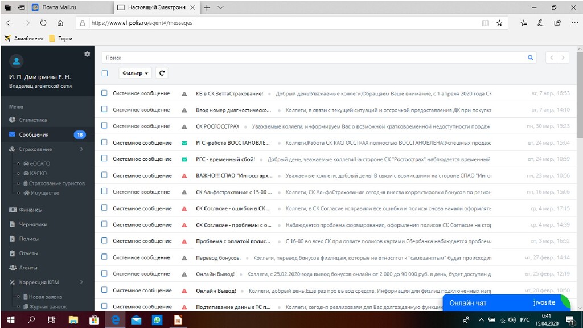583x328 pixels.
Task: Click the red warning icon of the ВАЖНО!!! СПАО message
Action: point(184,175)
